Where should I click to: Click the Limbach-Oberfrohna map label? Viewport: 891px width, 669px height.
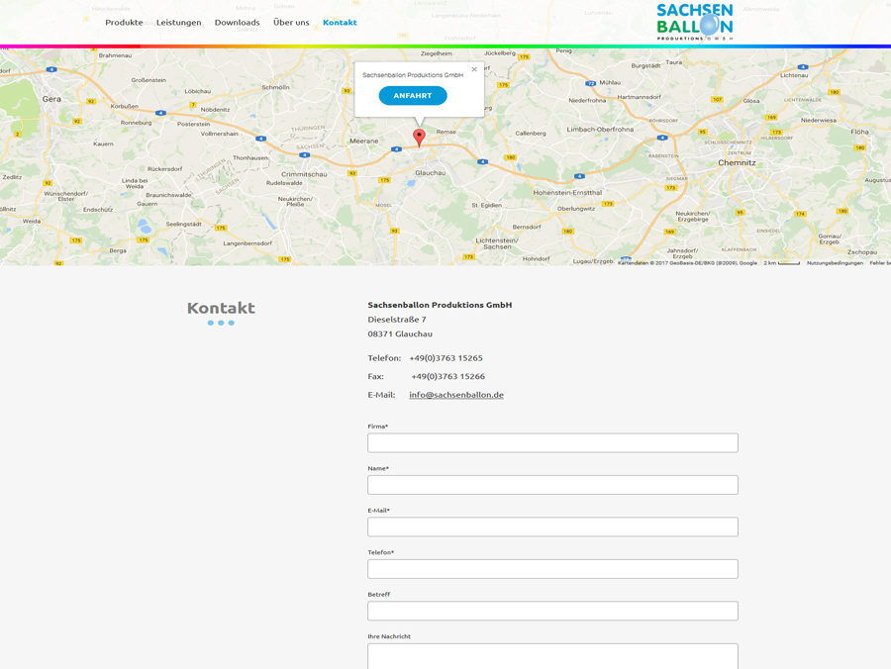click(600, 130)
